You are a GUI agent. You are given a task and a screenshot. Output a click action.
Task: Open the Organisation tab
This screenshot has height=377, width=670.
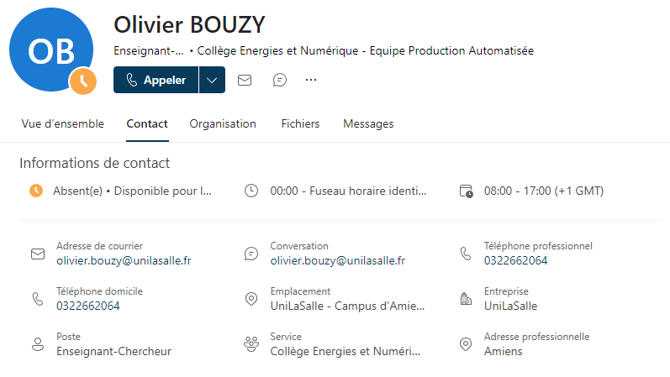click(x=223, y=123)
